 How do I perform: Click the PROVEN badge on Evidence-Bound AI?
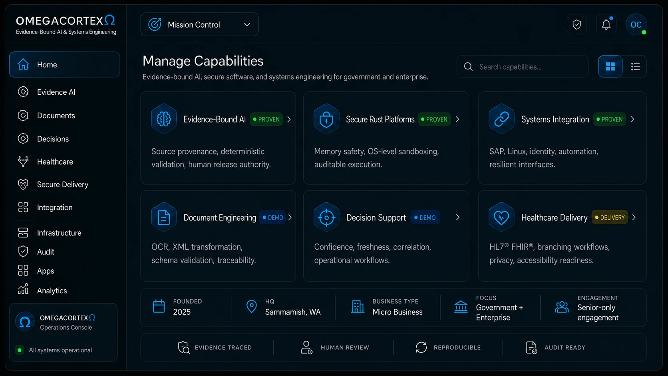click(x=266, y=119)
